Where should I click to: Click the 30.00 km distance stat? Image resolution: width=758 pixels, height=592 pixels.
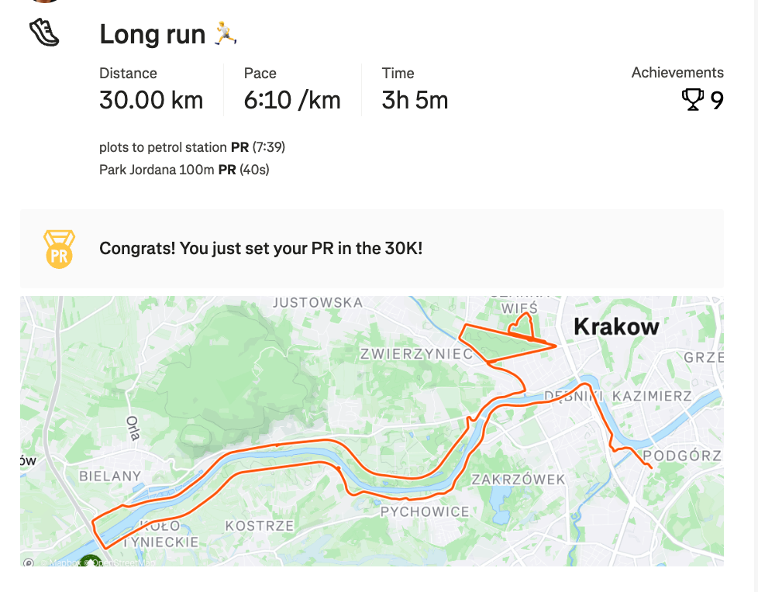[x=151, y=100]
